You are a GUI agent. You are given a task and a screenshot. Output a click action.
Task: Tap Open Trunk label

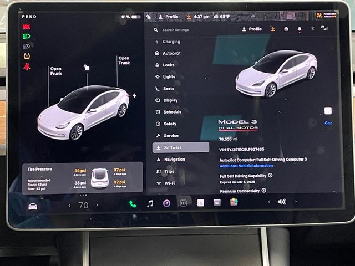tap(124, 60)
